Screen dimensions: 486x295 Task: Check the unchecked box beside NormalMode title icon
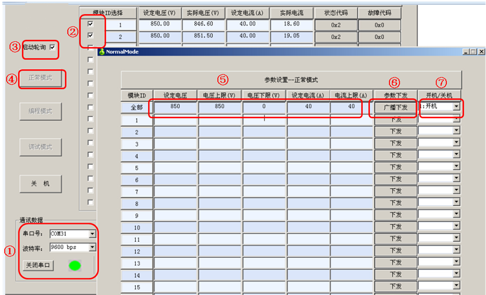(x=91, y=48)
